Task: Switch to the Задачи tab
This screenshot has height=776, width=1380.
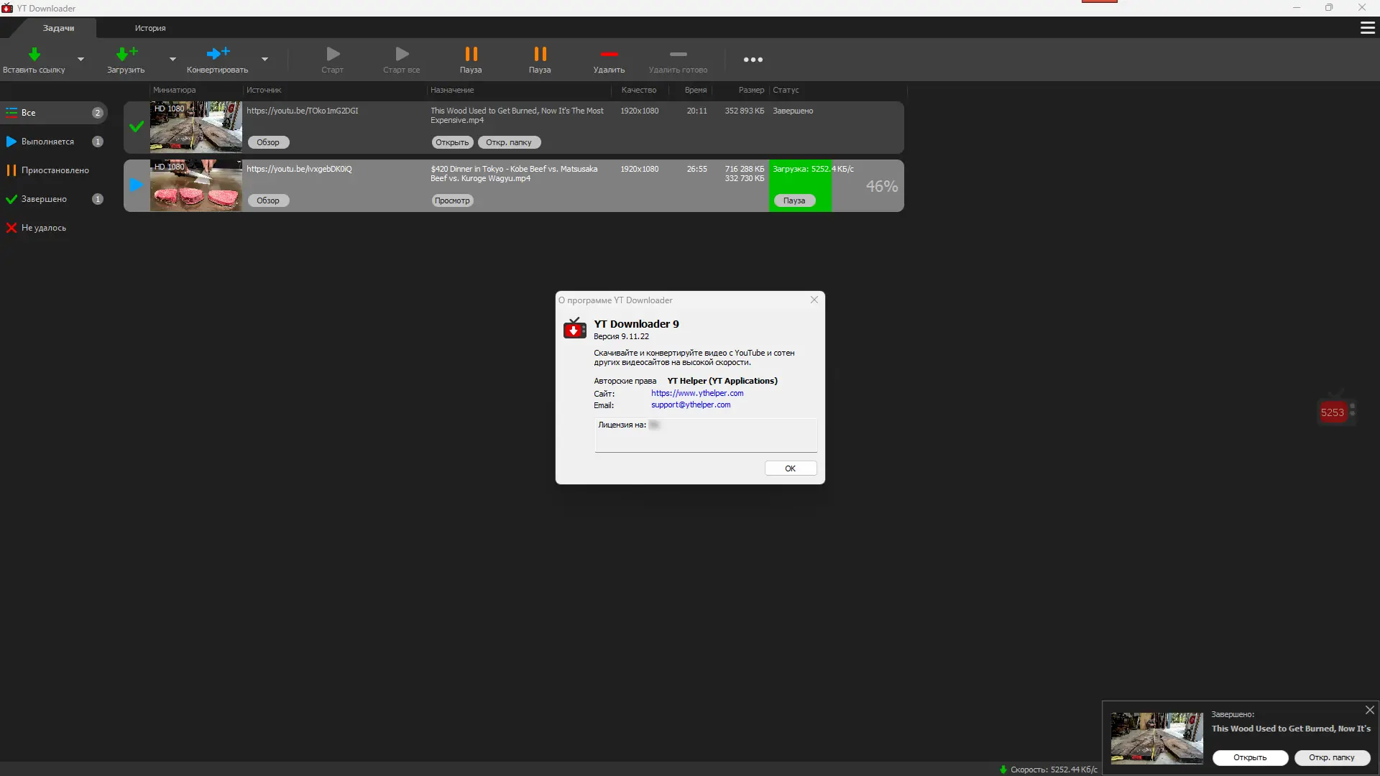Action: pyautogui.click(x=58, y=28)
